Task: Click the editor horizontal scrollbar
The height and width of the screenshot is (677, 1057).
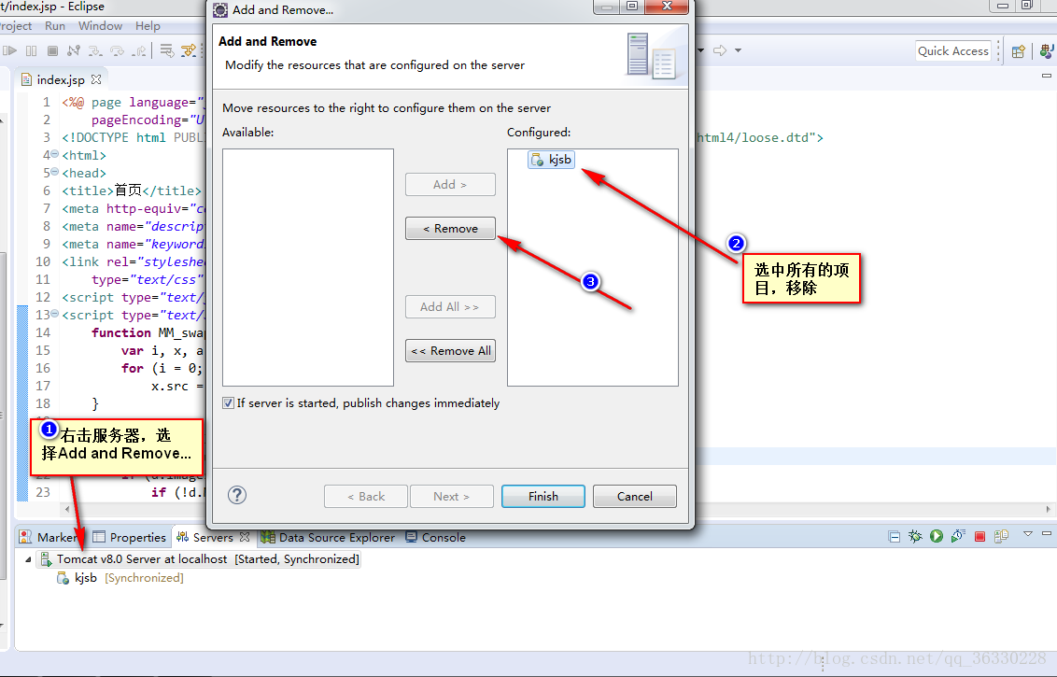Action: (x=557, y=509)
